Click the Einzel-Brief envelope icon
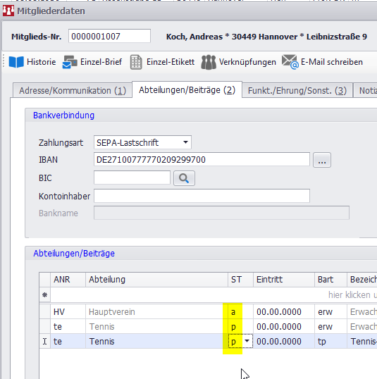The width and height of the screenshot is (377, 379). [70, 62]
